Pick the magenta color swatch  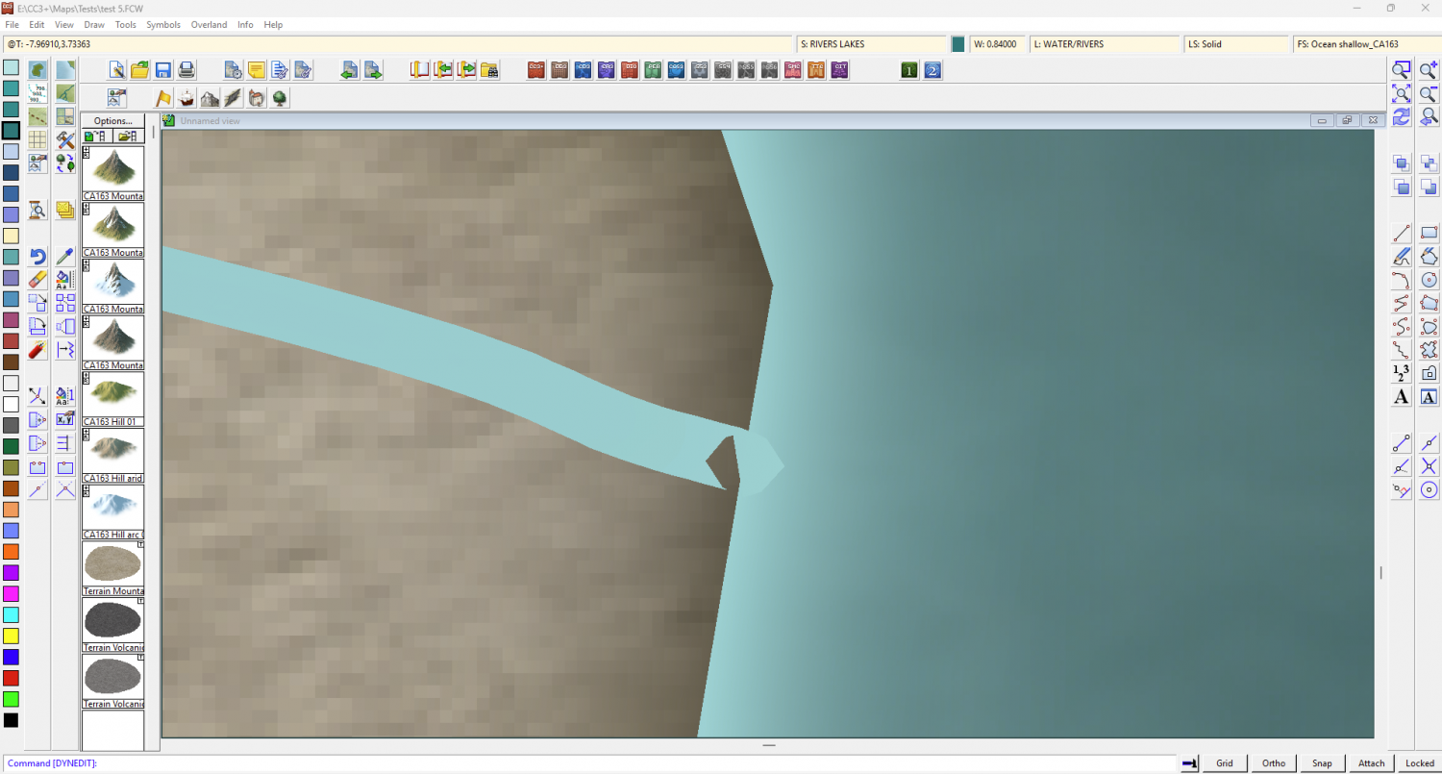(x=11, y=593)
